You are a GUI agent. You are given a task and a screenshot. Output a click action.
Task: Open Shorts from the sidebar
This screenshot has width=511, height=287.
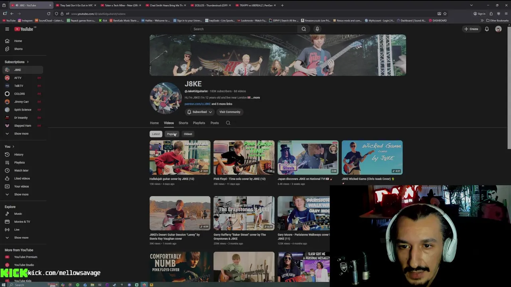click(x=23, y=49)
